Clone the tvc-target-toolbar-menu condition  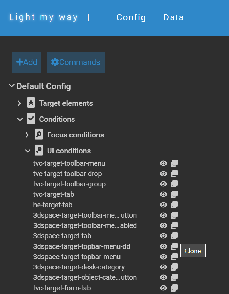click(174, 163)
